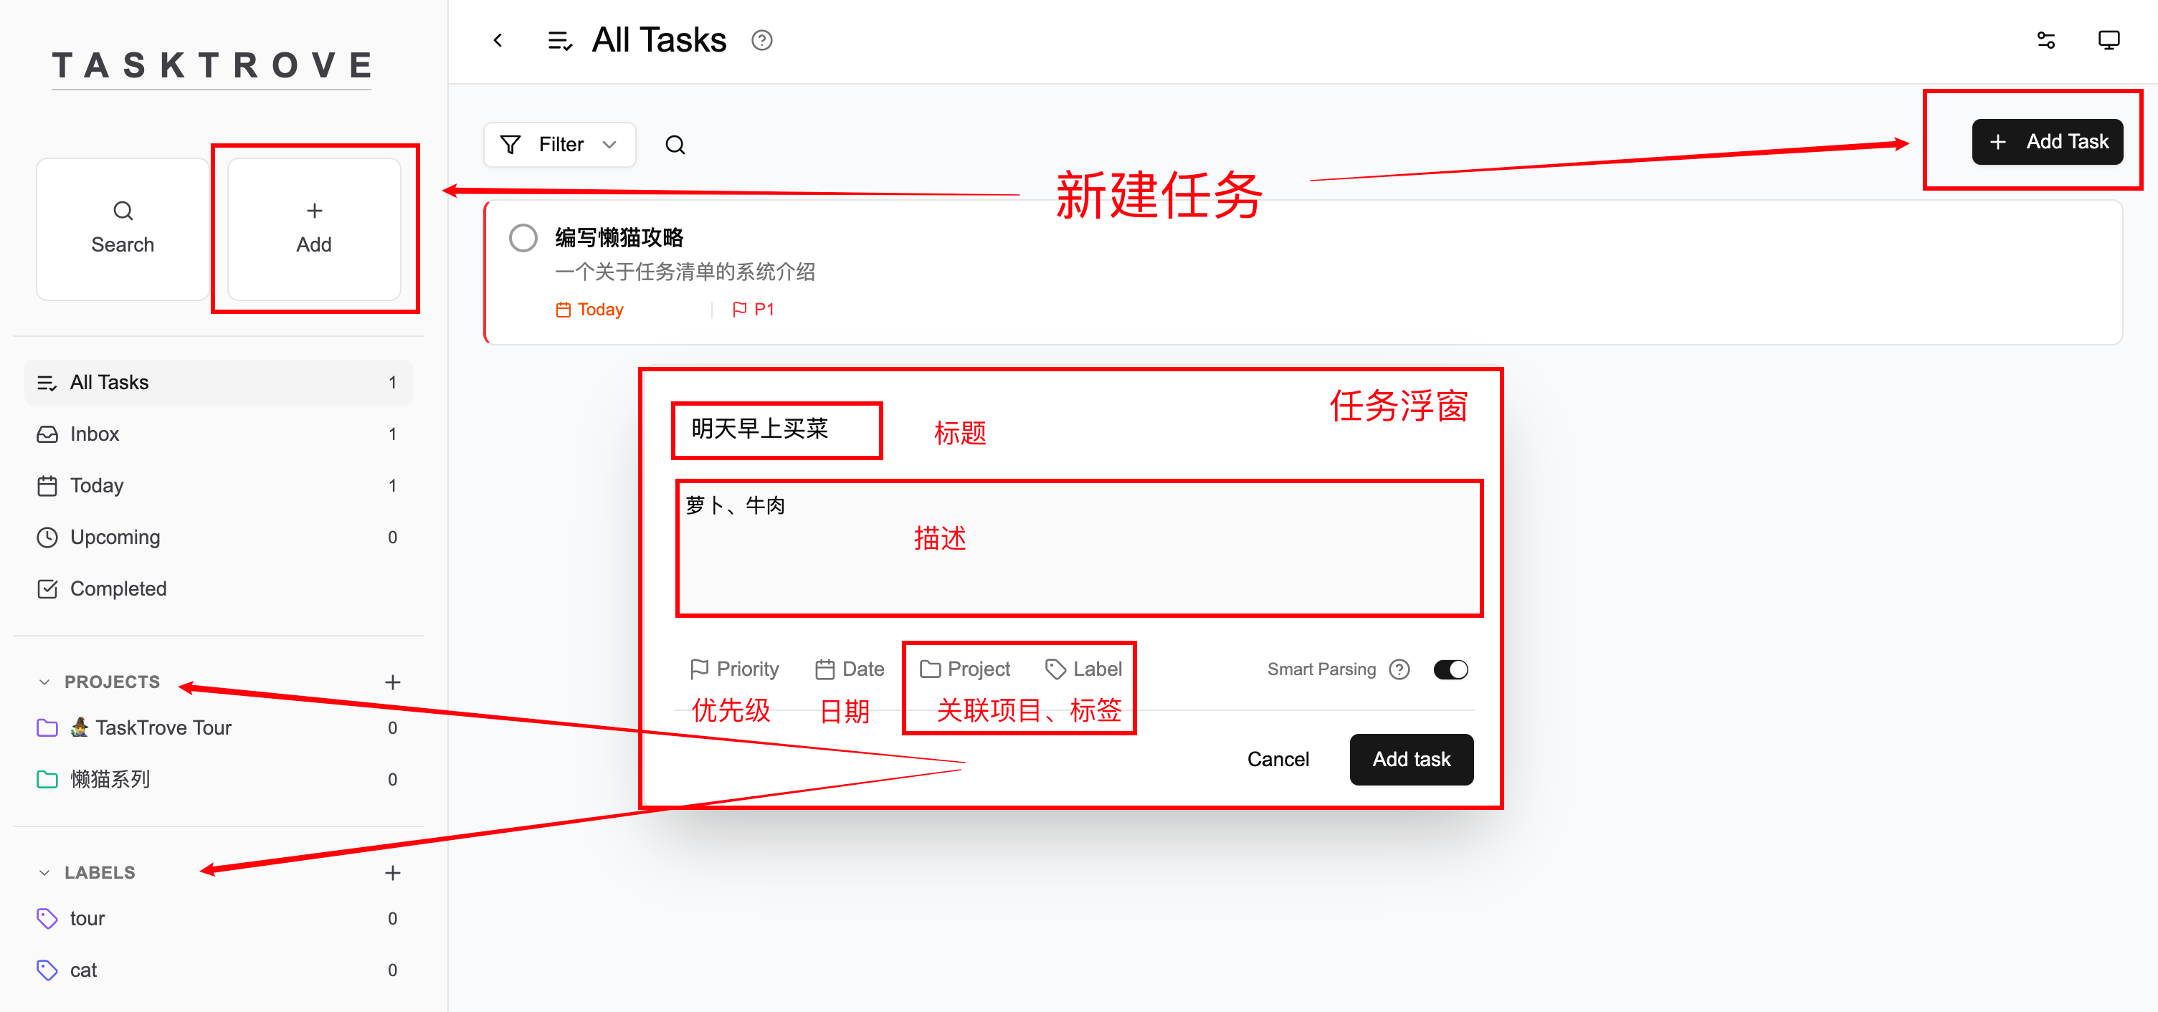Screen dimensions: 2158x1012
Task: Toggle the Smart Parsing switch
Action: click(x=1450, y=669)
